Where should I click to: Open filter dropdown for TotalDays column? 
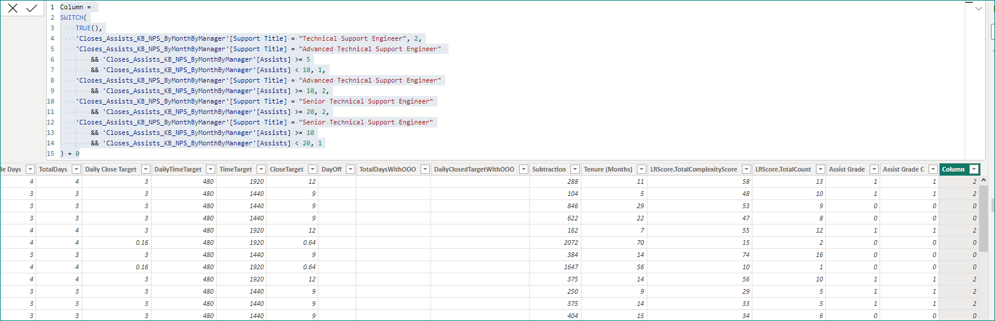[76, 169]
